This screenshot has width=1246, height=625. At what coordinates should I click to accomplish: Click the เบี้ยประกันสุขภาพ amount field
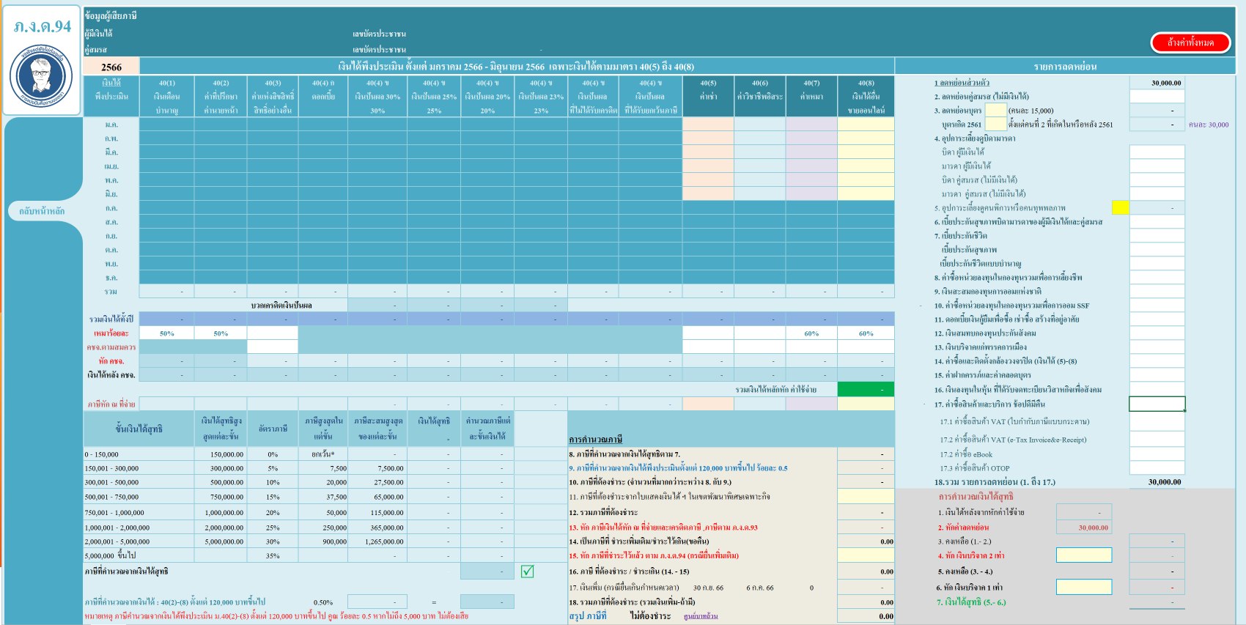pos(1157,250)
